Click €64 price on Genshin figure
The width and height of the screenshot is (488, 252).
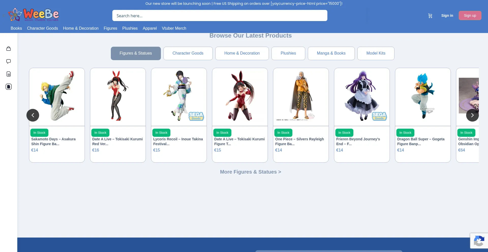pyautogui.click(x=462, y=150)
